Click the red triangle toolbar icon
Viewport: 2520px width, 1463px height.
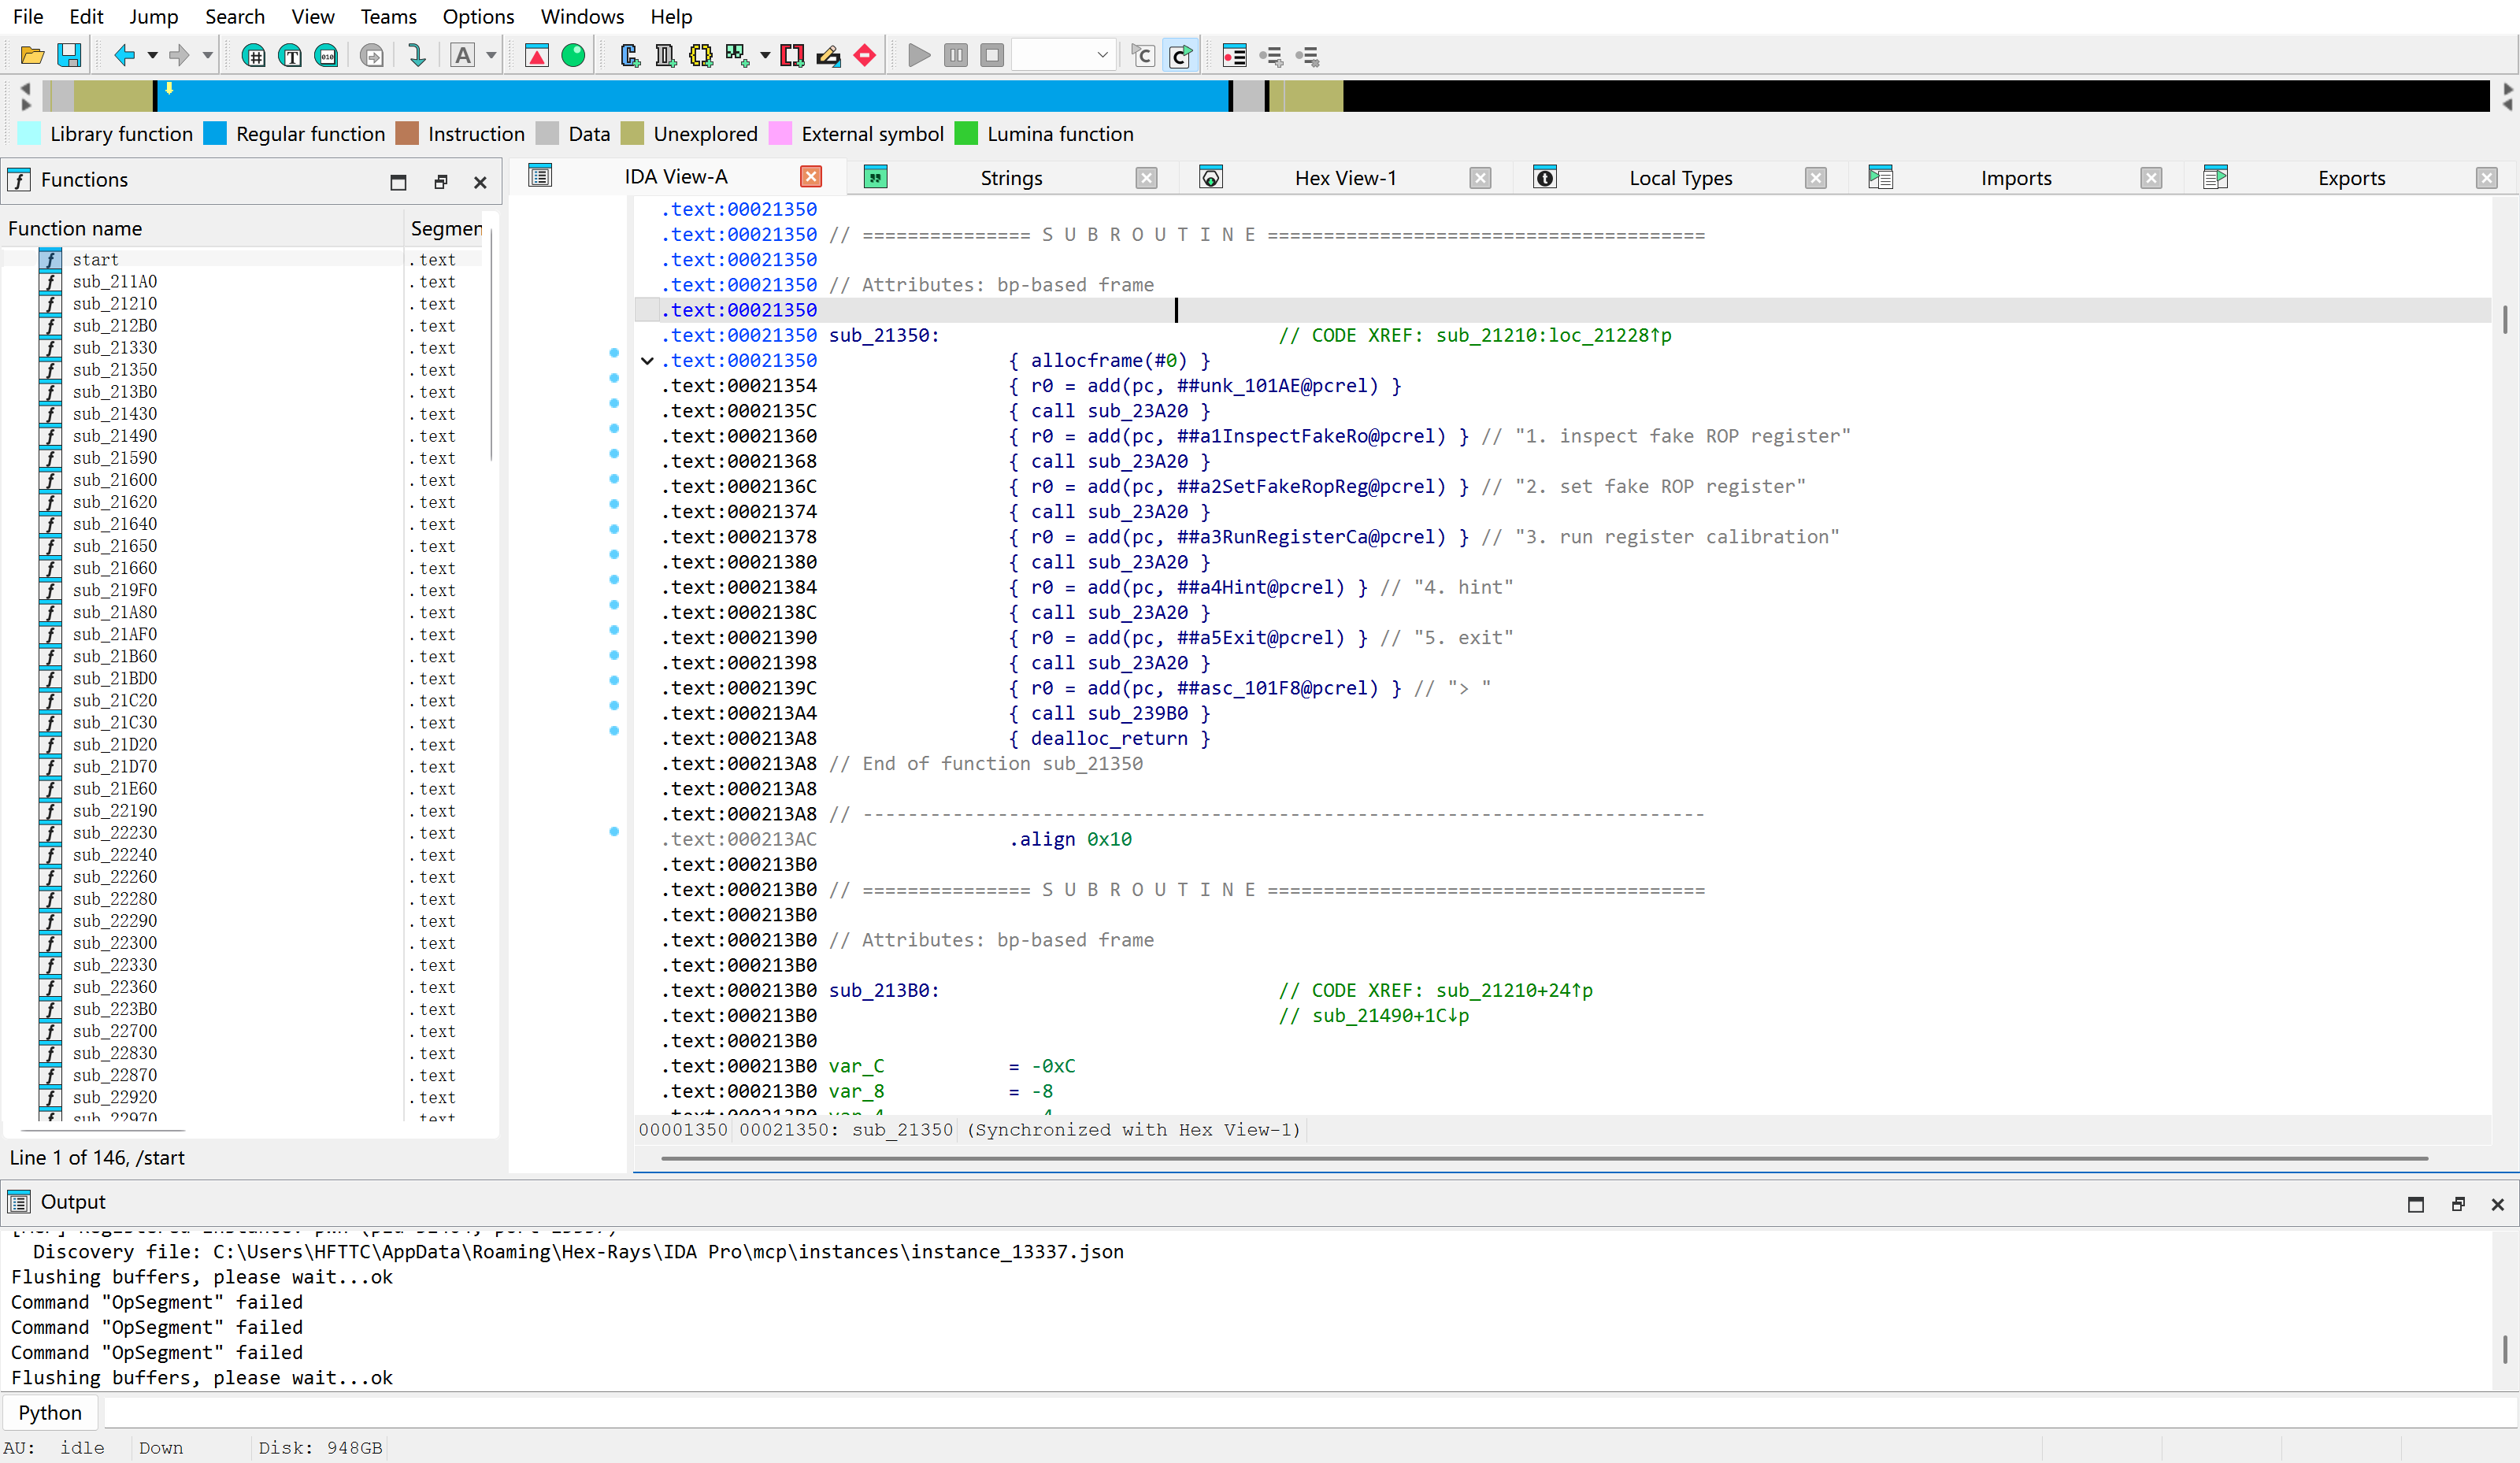pos(537,55)
